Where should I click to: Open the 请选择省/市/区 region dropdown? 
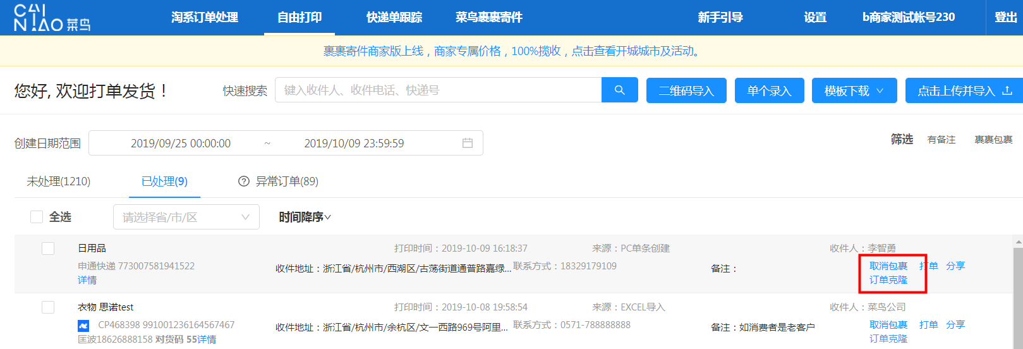[x=186, y=217]
